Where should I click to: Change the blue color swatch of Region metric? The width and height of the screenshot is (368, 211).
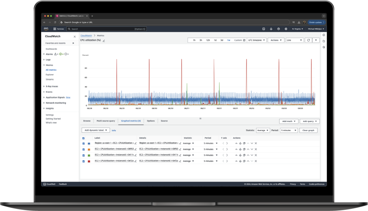click(89, 143)
